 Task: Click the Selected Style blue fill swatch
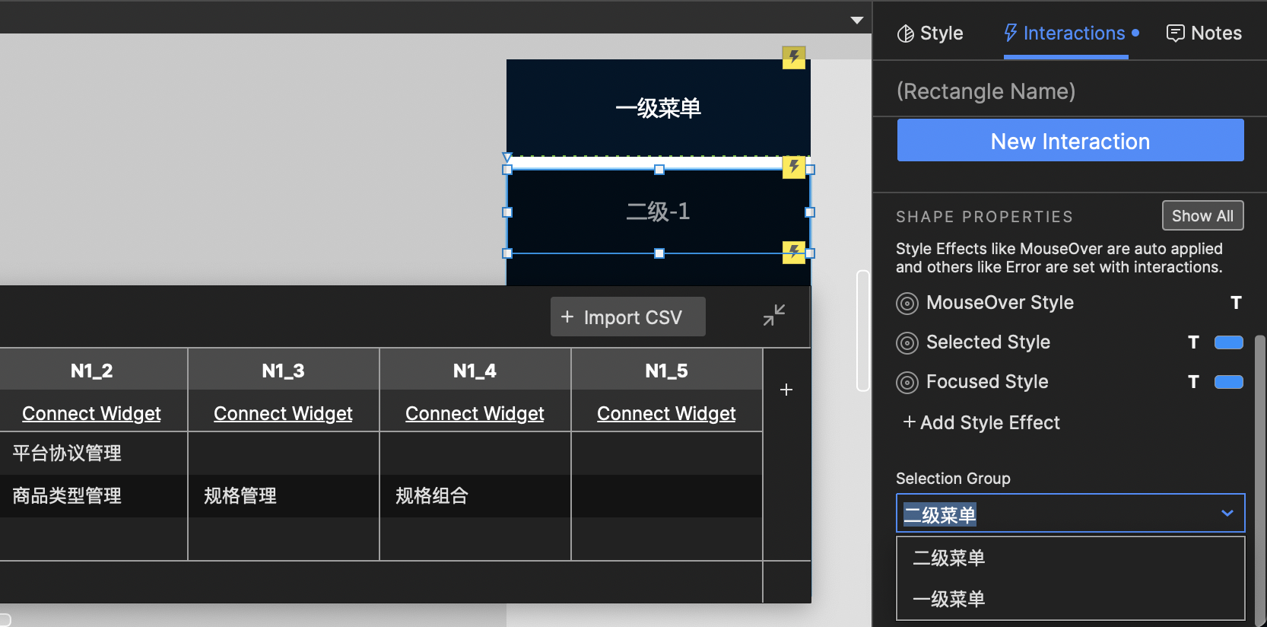1229,342
